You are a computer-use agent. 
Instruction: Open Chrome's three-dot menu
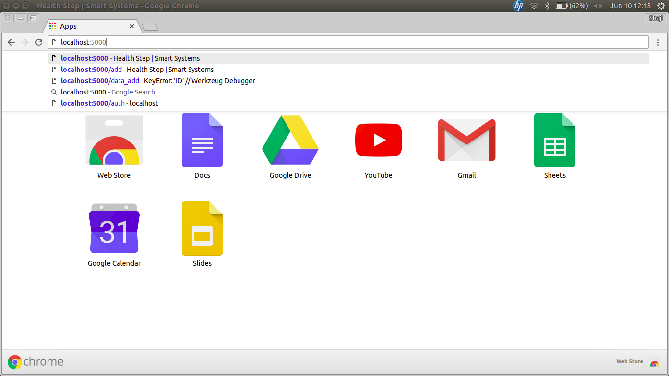658,42
